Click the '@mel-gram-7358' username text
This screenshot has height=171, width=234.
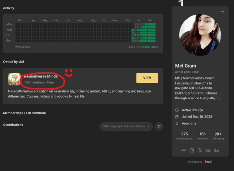coord(187,72)
